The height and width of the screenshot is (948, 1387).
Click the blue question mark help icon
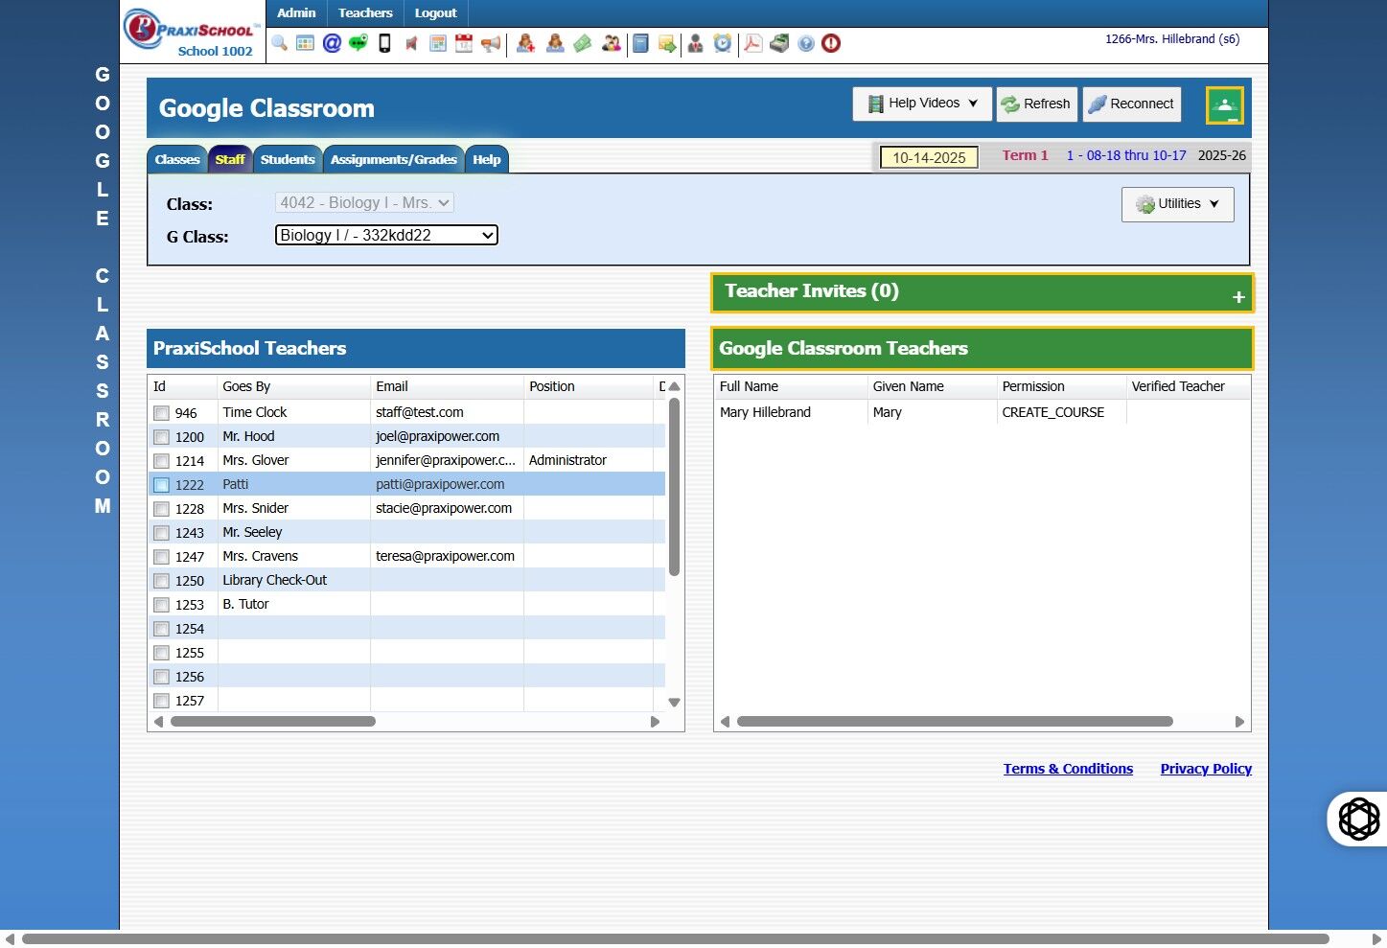(x=806, y=43)
